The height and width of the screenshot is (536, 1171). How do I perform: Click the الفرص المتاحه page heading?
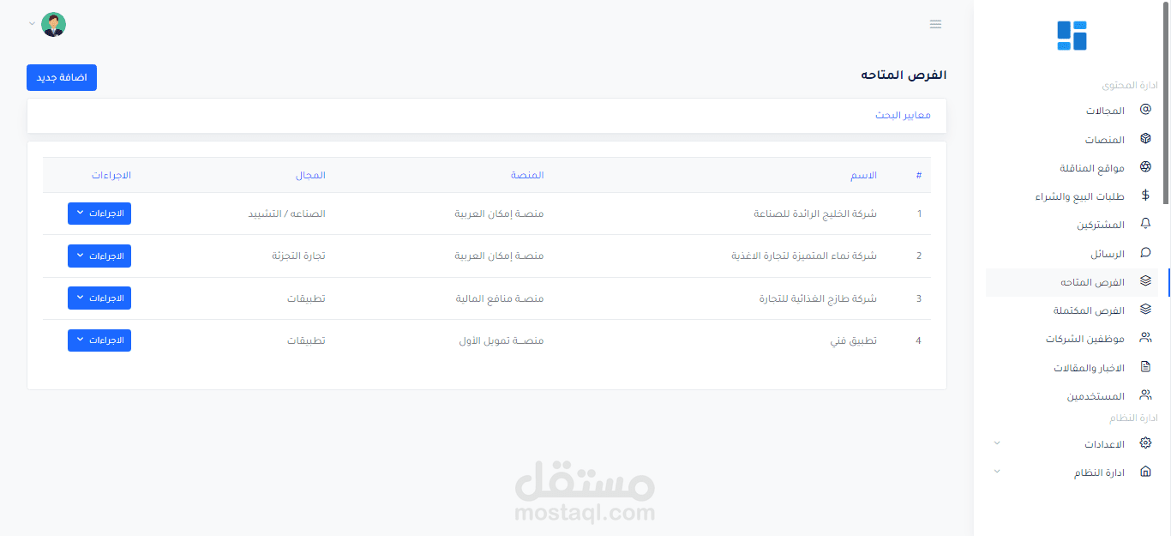point(904,75)
